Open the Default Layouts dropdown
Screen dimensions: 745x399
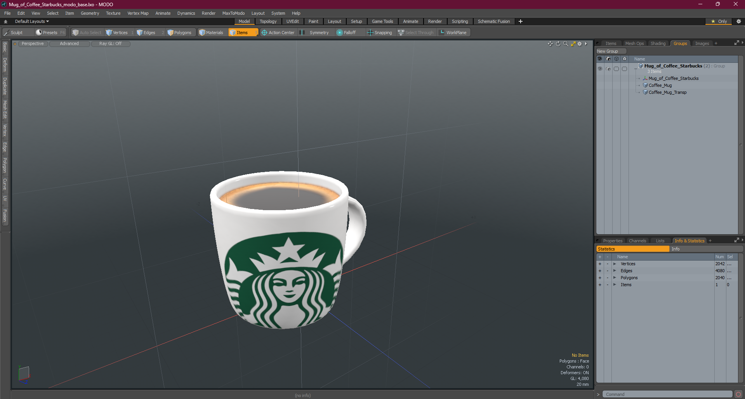coord(32,21)
